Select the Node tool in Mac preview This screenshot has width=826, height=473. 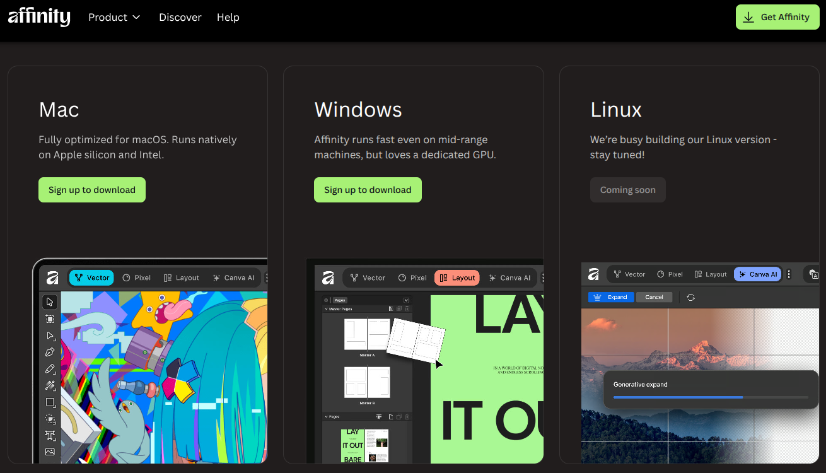point(50,336)
